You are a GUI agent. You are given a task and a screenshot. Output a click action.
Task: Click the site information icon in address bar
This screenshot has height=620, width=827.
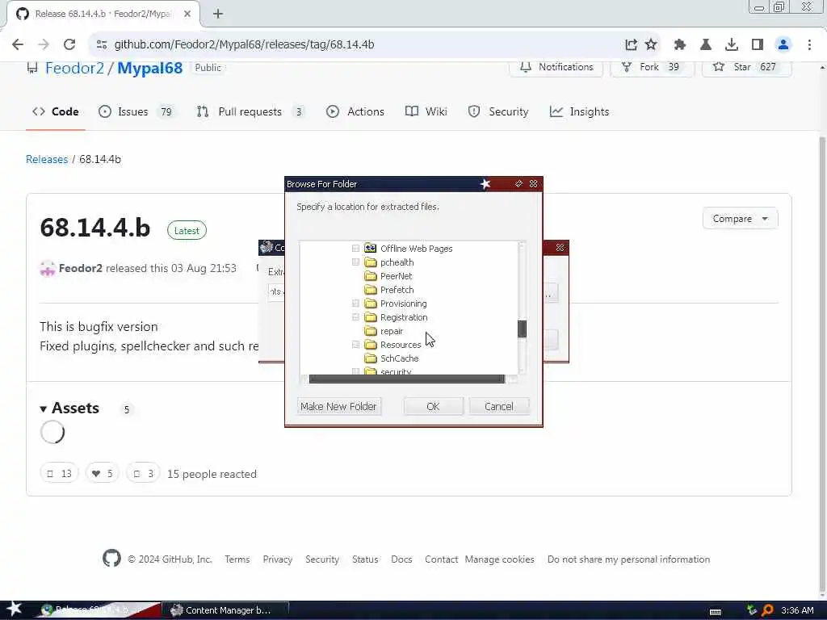(x=101, y=44)
